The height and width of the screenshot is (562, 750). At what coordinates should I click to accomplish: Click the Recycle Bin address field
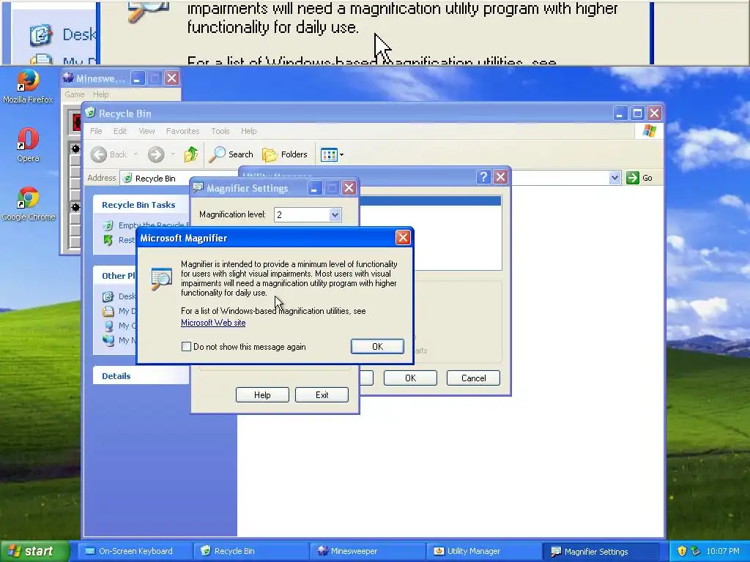pyautogui.click(x=180, y=179)
